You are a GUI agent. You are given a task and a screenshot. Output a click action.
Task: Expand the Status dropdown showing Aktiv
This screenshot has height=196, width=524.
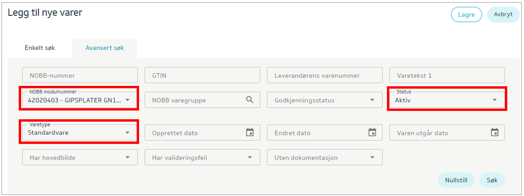(x=495, y=100)
